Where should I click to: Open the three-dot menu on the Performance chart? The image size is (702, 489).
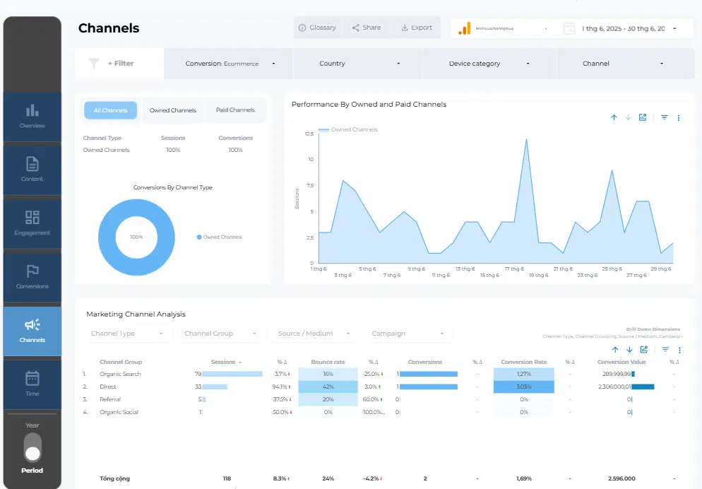679,117
